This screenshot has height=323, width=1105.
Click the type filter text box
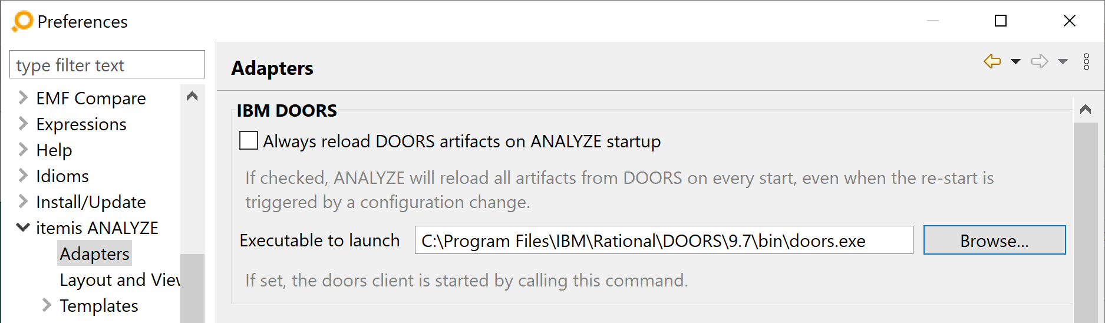tap(107, 64)
